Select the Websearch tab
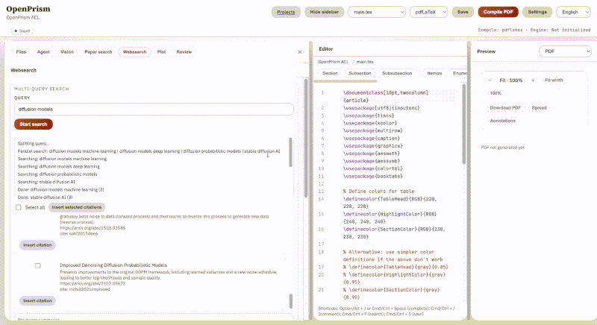 134,51
